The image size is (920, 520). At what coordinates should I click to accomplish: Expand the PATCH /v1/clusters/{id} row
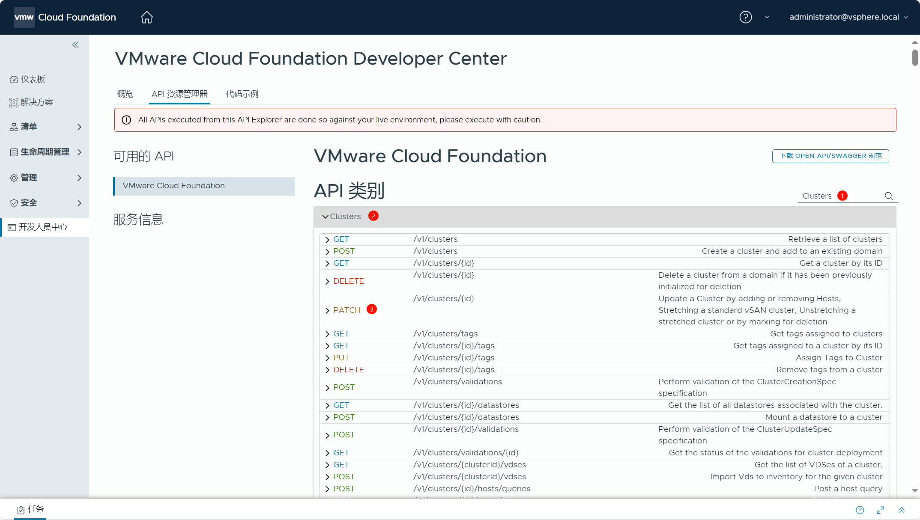[x=327, y=310]
